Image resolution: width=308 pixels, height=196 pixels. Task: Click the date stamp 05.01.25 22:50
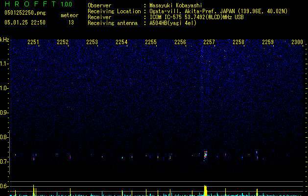click(x=25, y=23)
